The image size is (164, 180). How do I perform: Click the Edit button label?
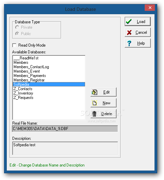click(x=106, y=92)
